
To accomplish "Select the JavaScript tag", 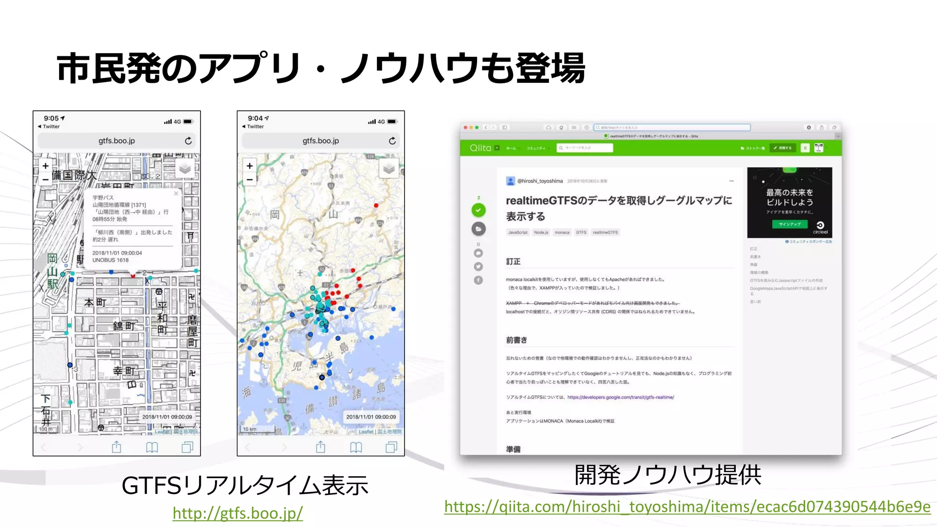I will click(518, 232).
